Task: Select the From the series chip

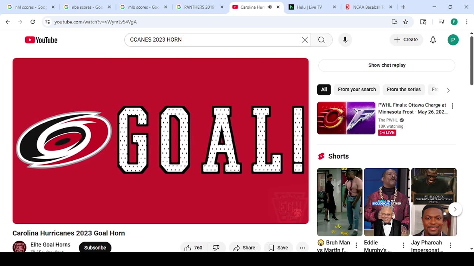Action: pyautogui.click(x=404, y=89)
